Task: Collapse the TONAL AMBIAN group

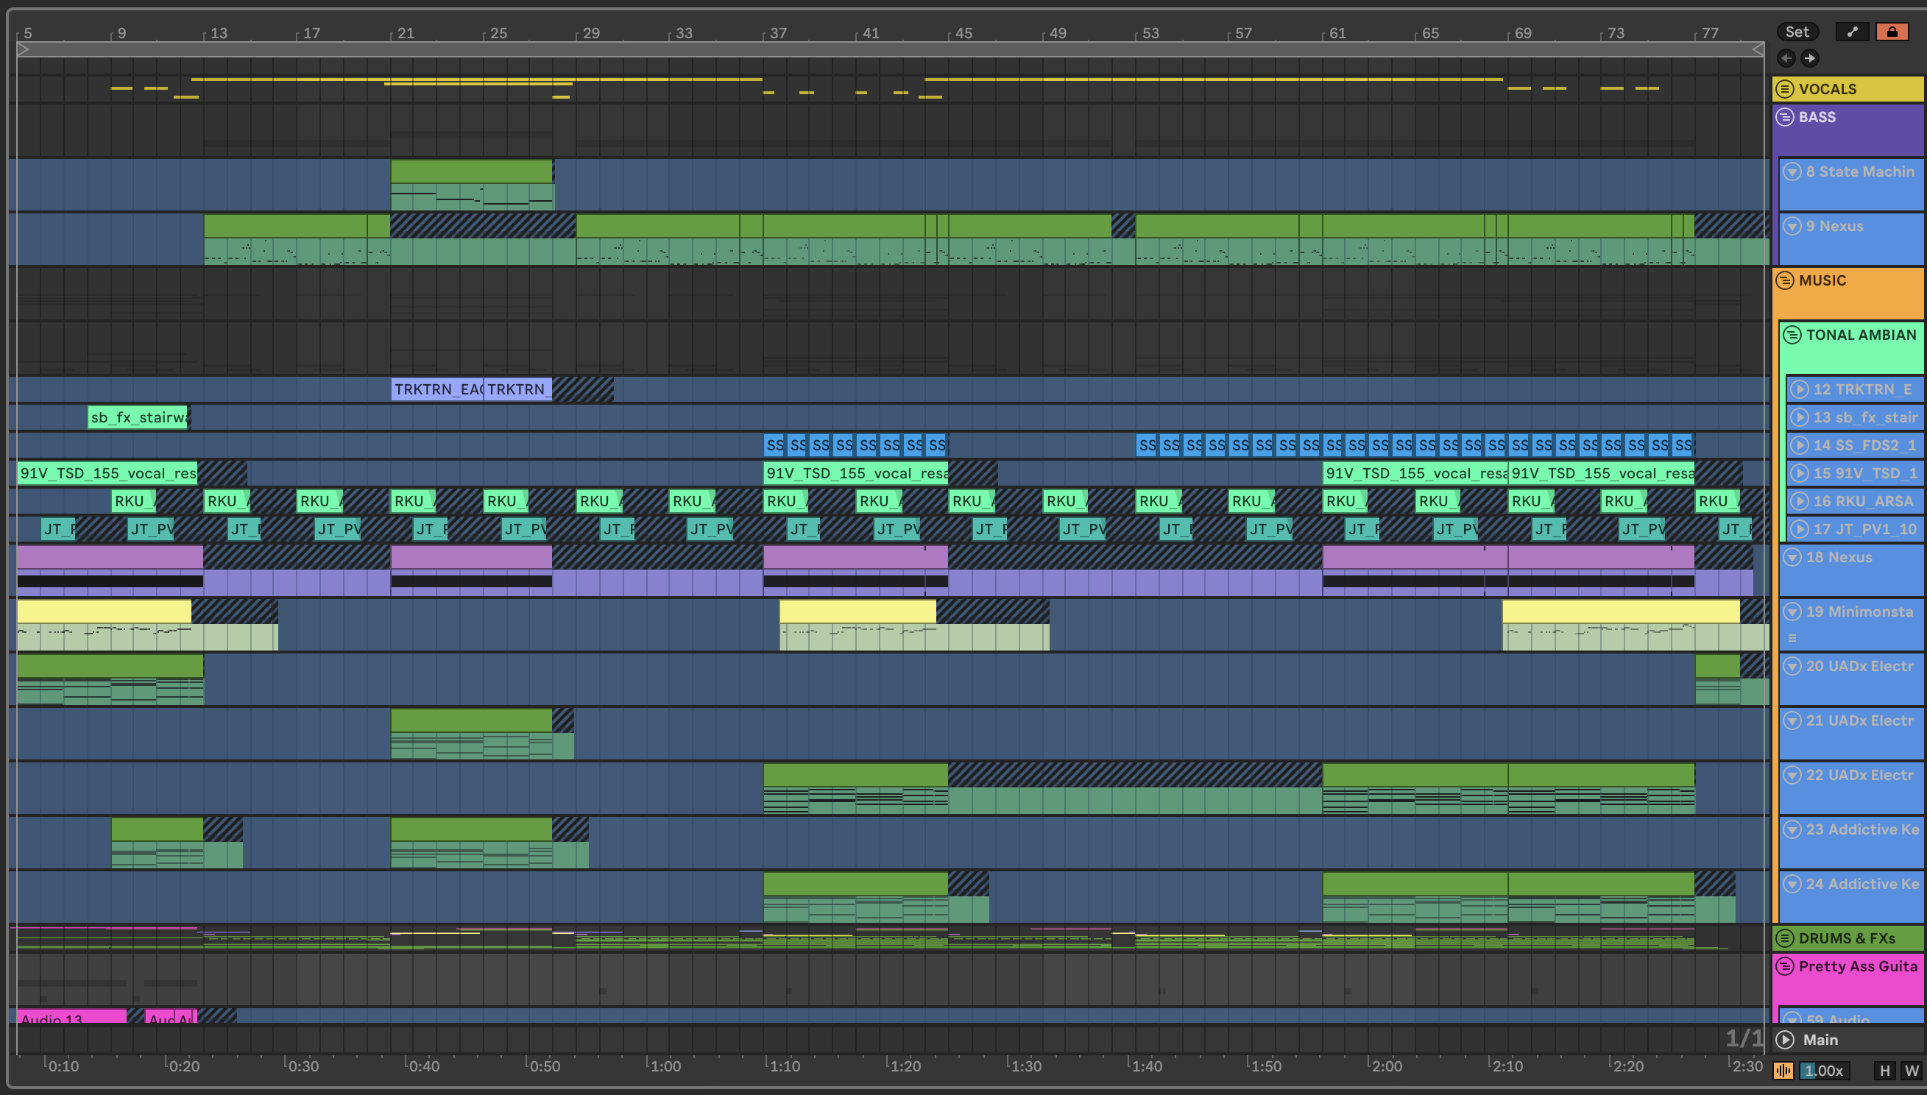Action: point(1792,335)
